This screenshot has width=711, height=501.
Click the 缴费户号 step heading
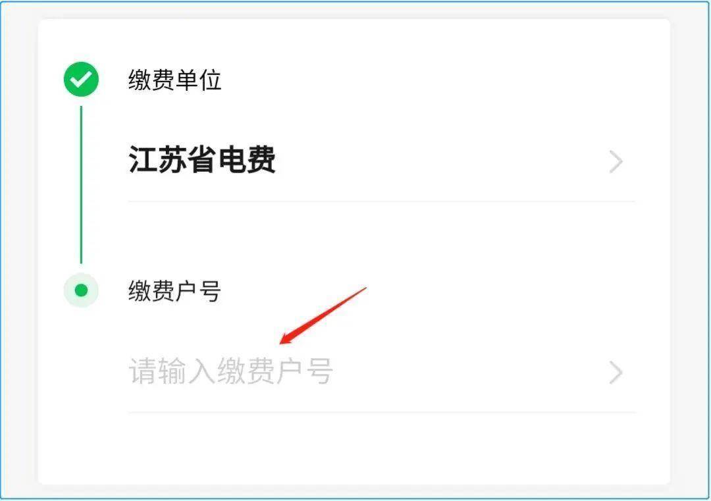coord(174,290)
